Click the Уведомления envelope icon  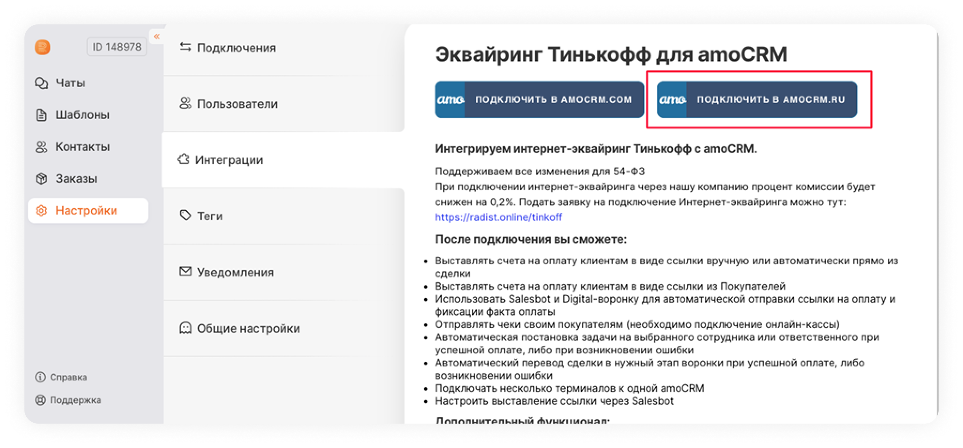[x=185, y=272]
